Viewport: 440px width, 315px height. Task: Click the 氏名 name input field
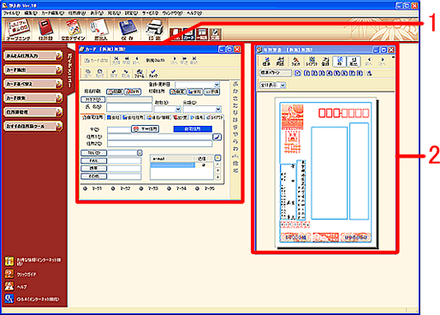point(129,107)
